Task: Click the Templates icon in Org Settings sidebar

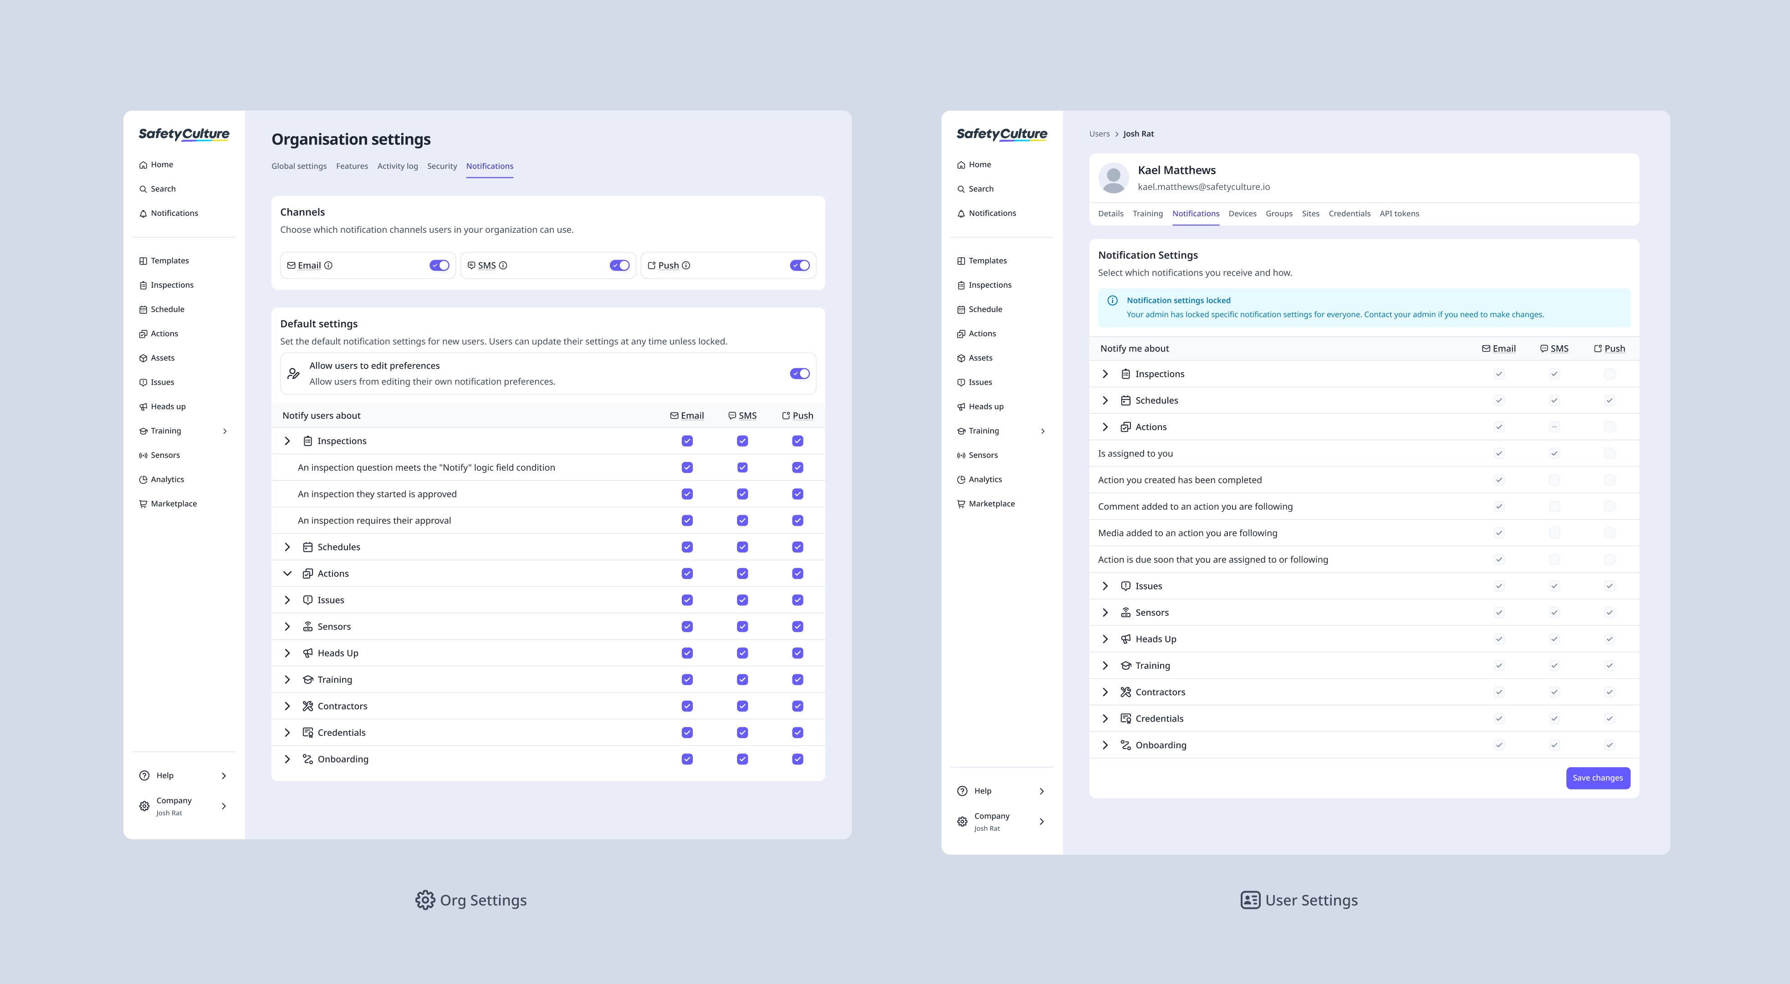Action: coord(143,261)
